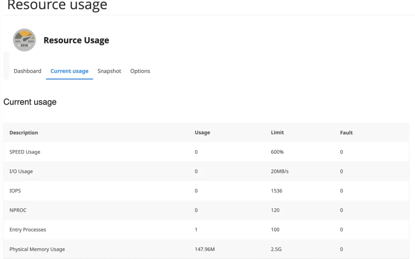Image resolution: width=415 pixels, height=259 pixels.
Task: Click the 2.5G memory limit value
Action: (275, 249)
